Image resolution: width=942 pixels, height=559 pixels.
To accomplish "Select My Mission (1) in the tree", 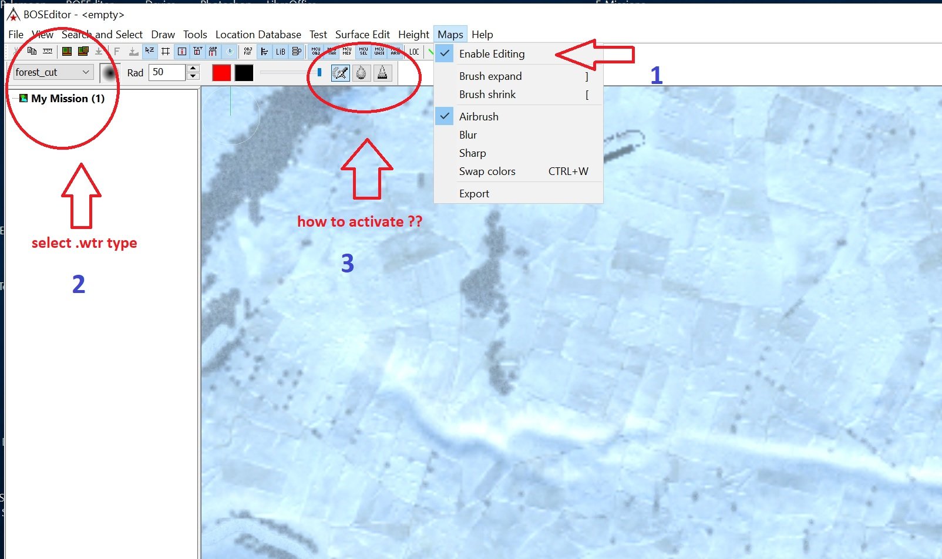I will coord(68,98).
